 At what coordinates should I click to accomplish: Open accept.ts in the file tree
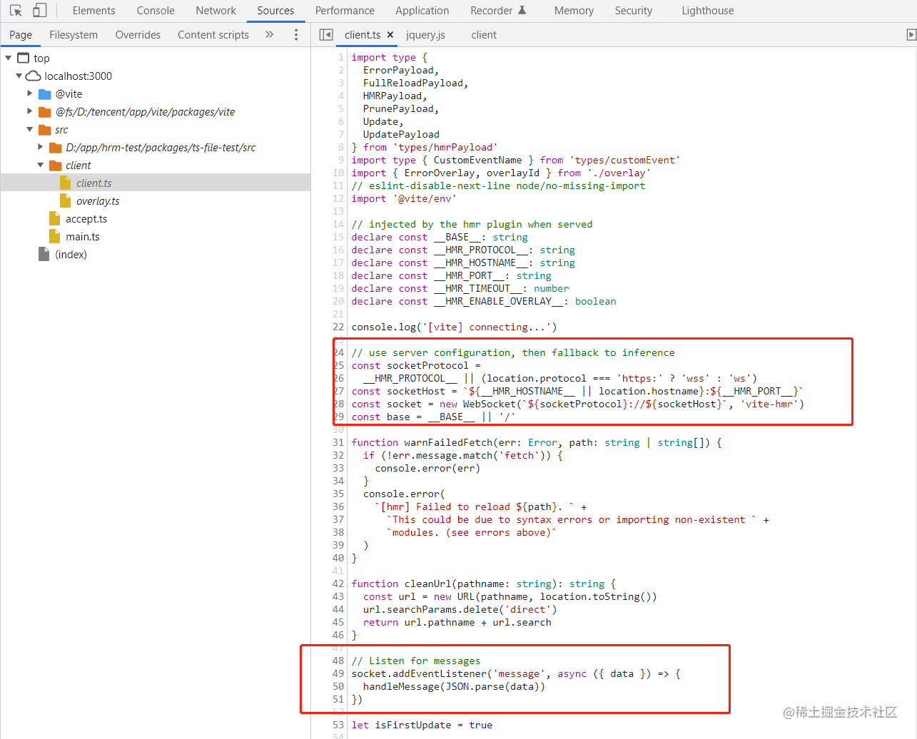click(86, 219)
